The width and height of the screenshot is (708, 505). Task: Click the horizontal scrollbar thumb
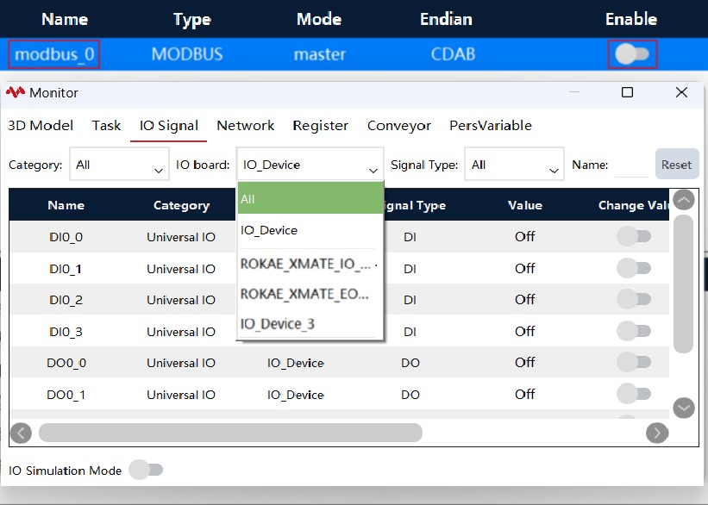coord(231,433)
